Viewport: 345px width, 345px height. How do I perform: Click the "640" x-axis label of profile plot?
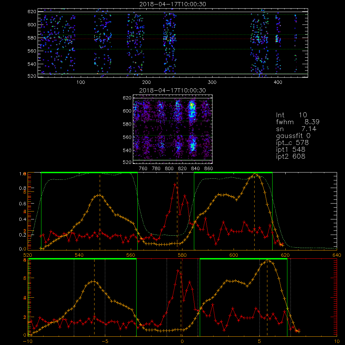(337, 255)
